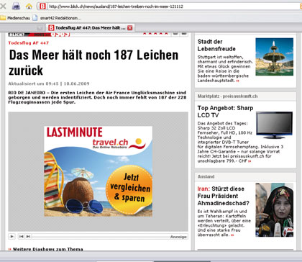Play the slideshow

pos(12,236)
